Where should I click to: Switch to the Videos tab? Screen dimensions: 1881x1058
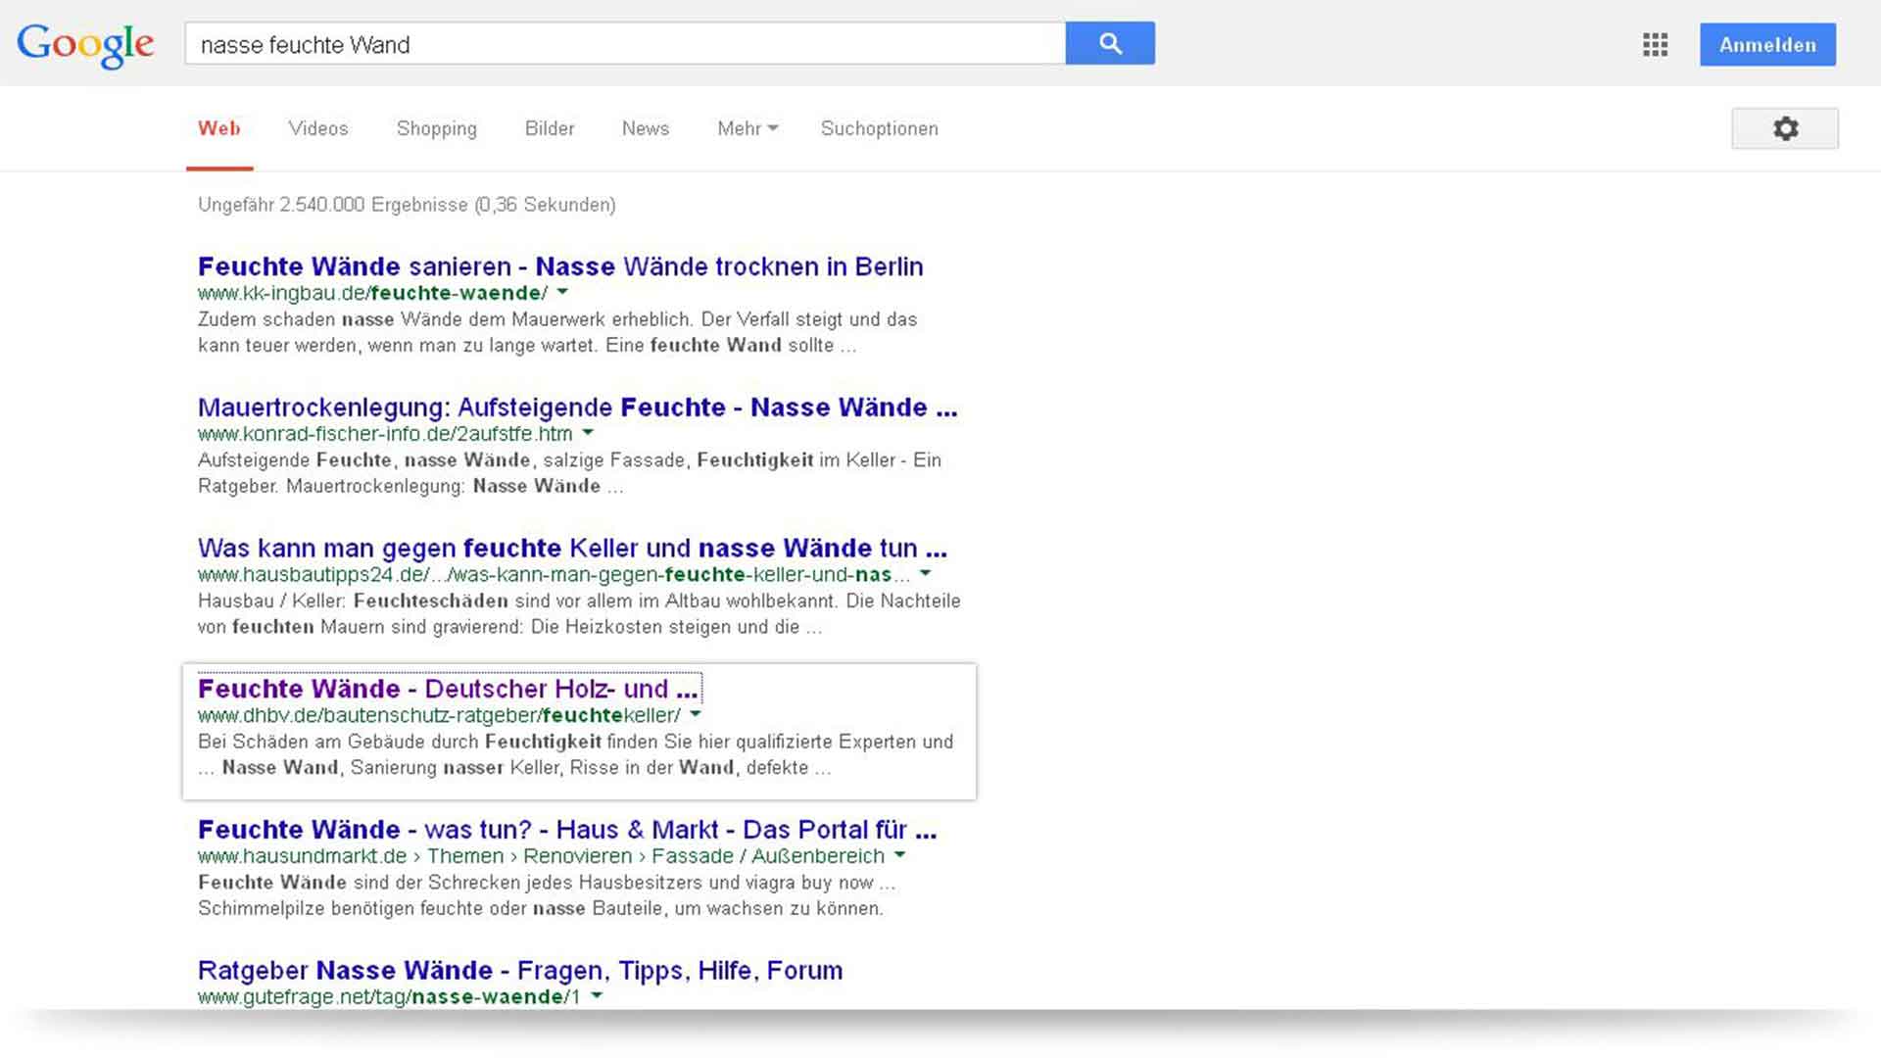coord(318,128)
